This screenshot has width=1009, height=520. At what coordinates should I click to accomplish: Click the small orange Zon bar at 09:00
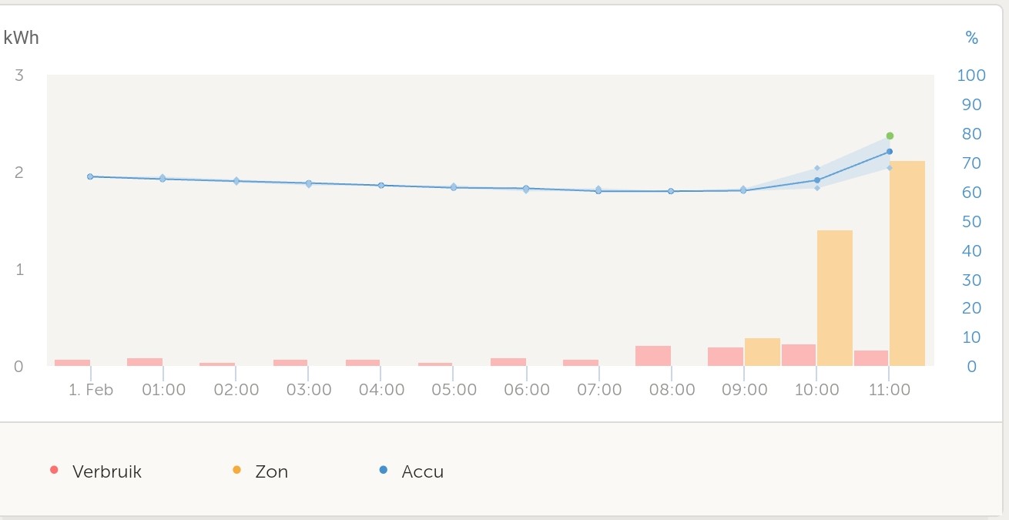pyautogui.click(x=763, y=352)
